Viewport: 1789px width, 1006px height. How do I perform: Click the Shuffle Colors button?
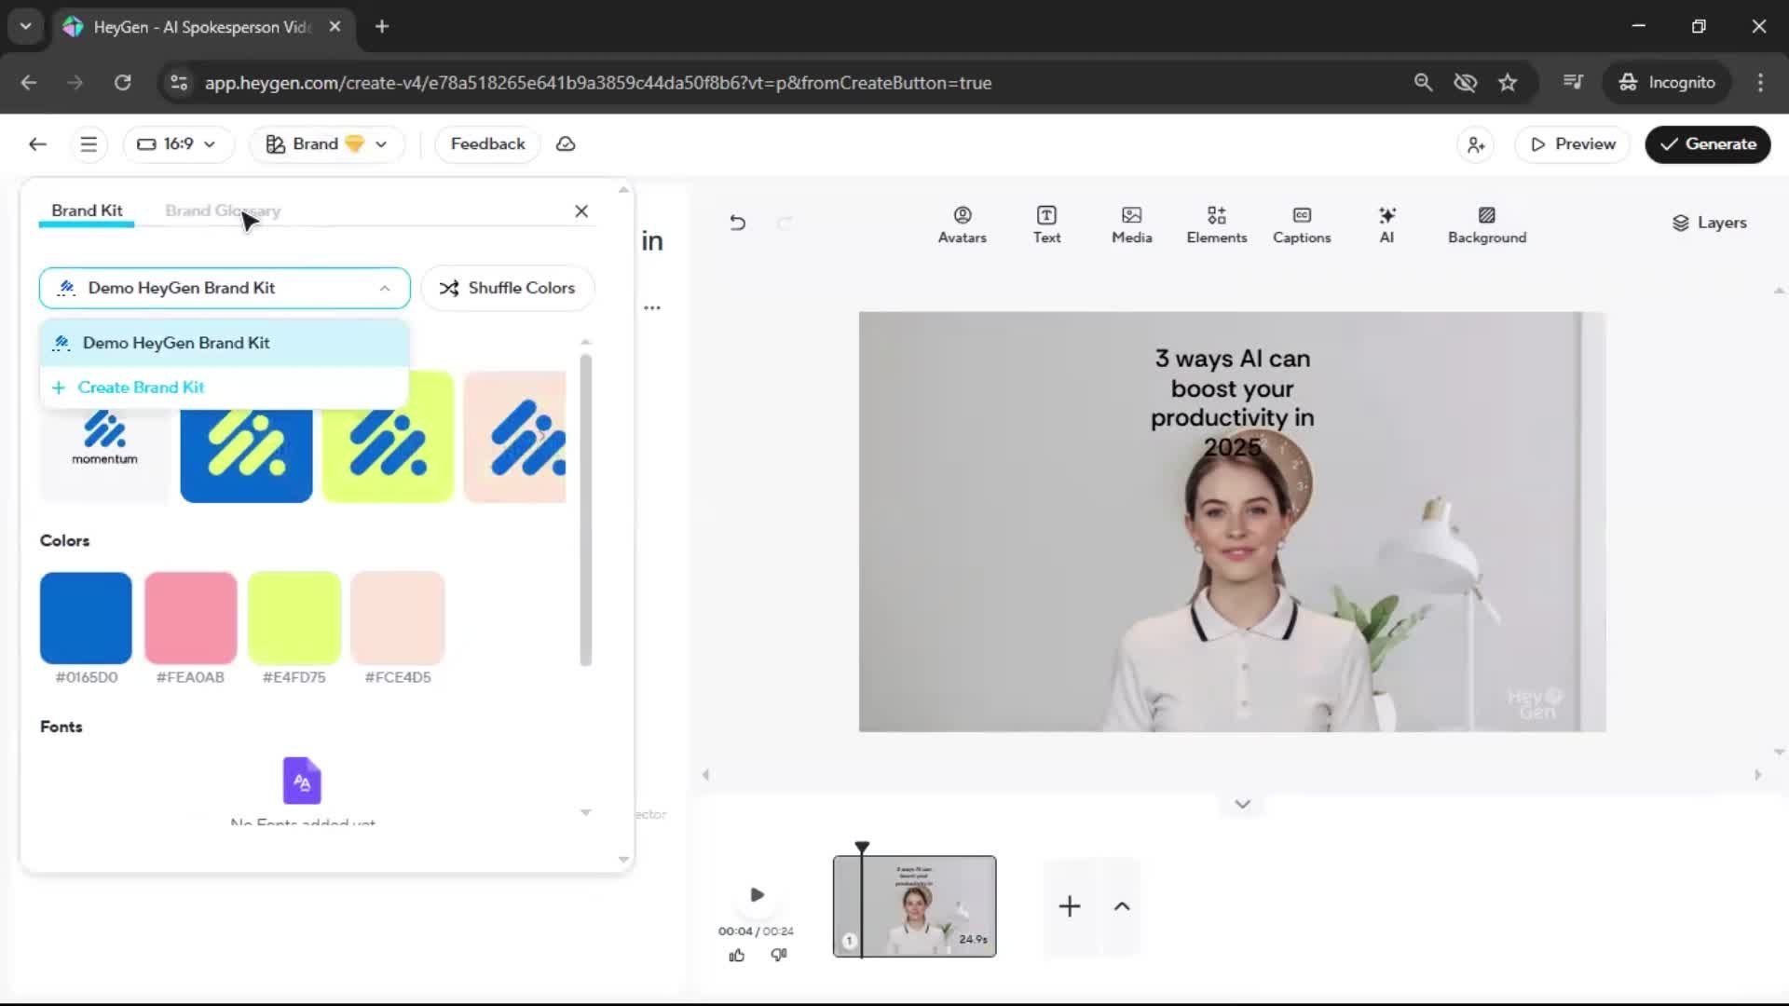click(508, 288)
